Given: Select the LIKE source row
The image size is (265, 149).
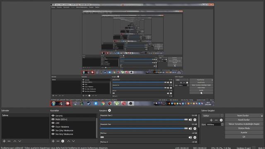Looking at the screenshot, I should (x=73, y=123).
